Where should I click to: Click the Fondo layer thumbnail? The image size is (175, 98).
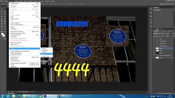[157, 58]
